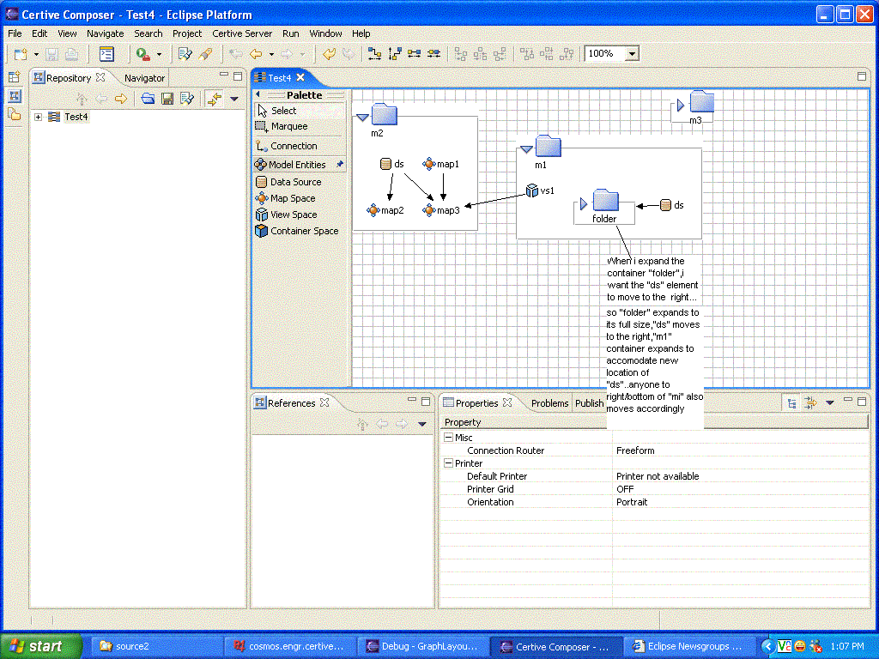This screenshot has width=879, height=659.
Task: Expand the Test4 tree node
Action: pos(38,117)
